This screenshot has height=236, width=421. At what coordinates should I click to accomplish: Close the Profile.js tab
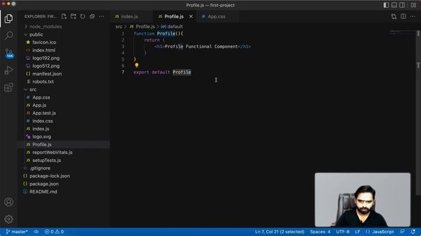click(x=191, y=16)
